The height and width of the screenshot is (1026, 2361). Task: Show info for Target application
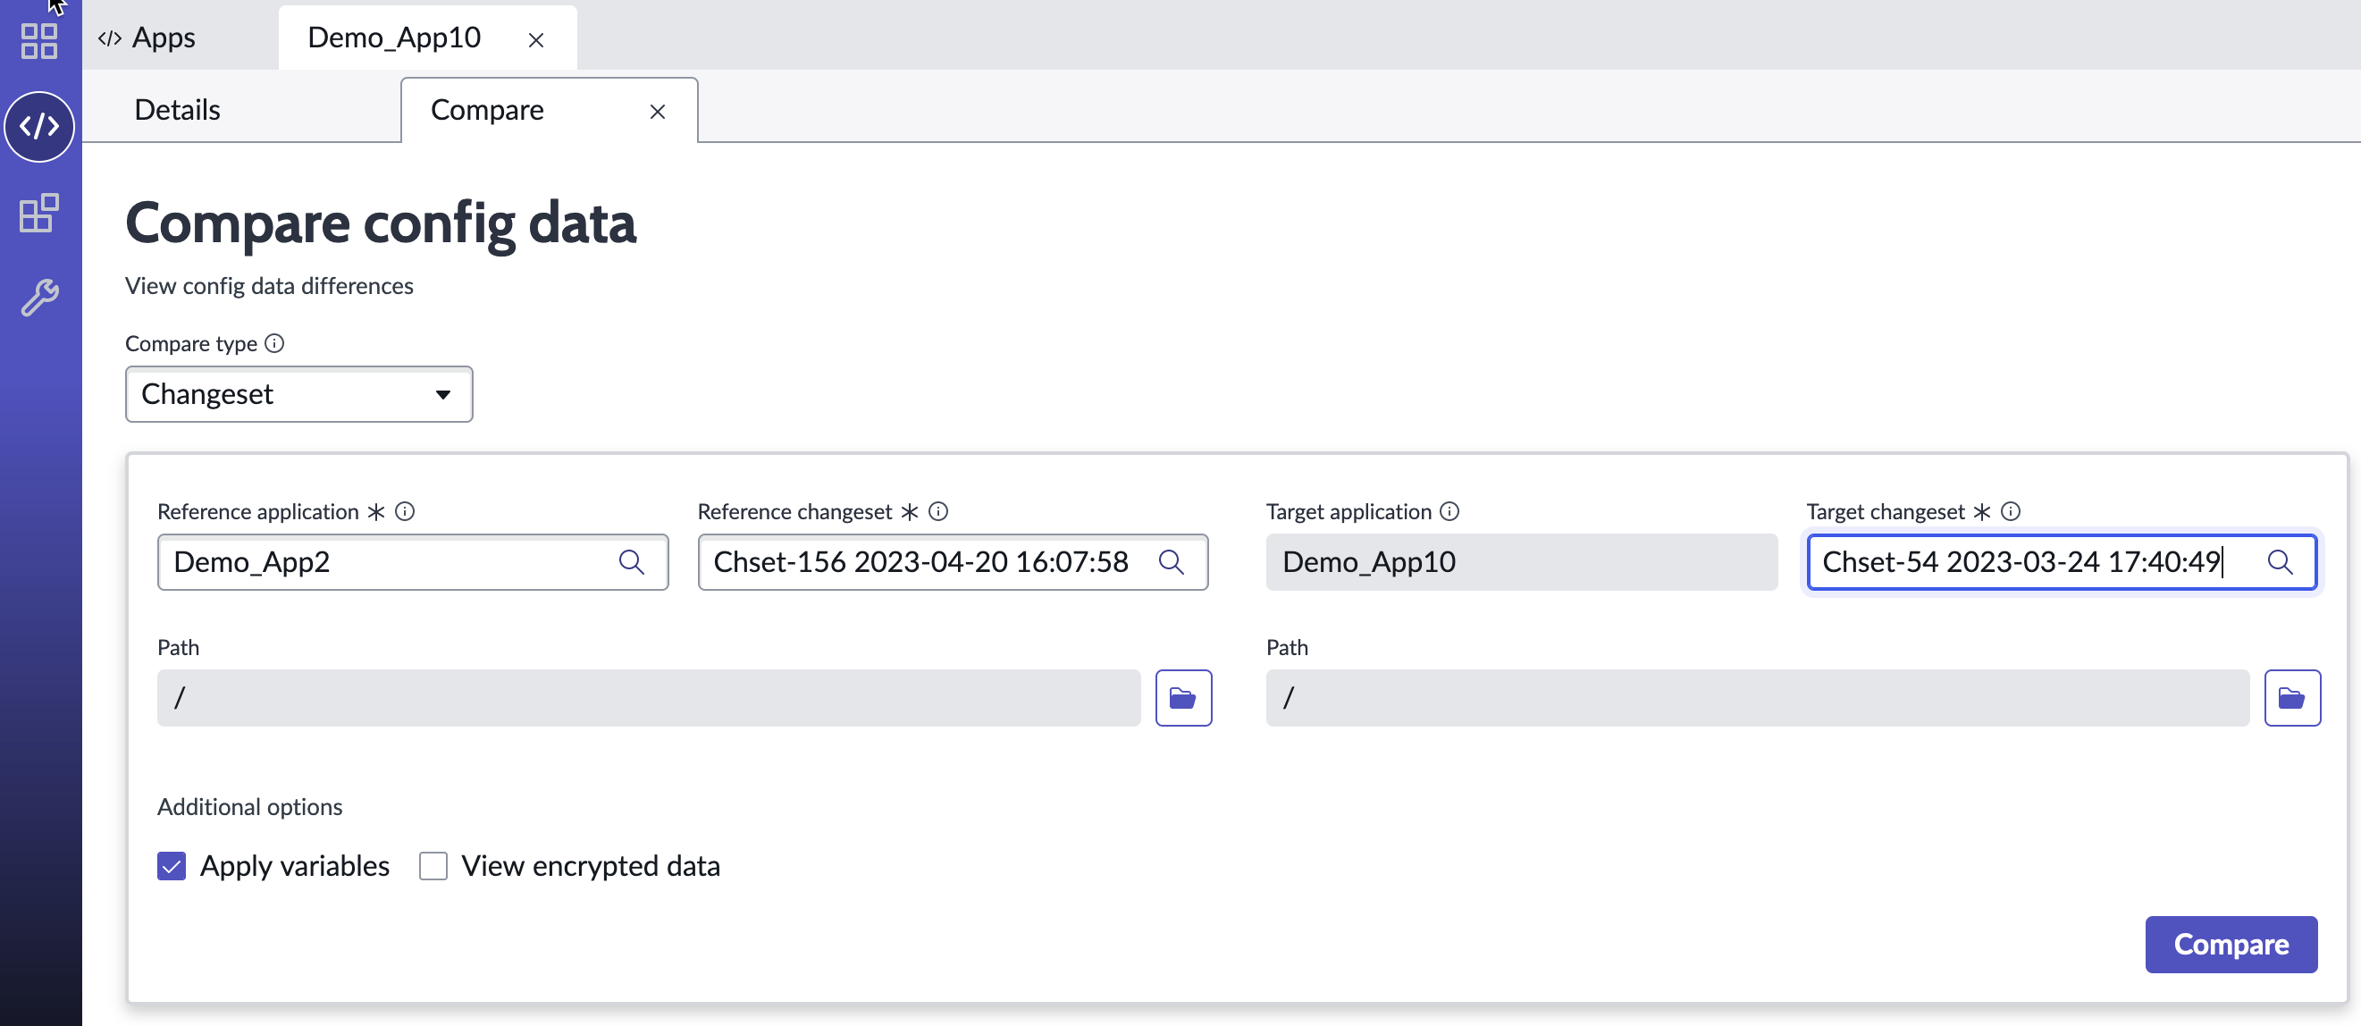pos(1449,511)
